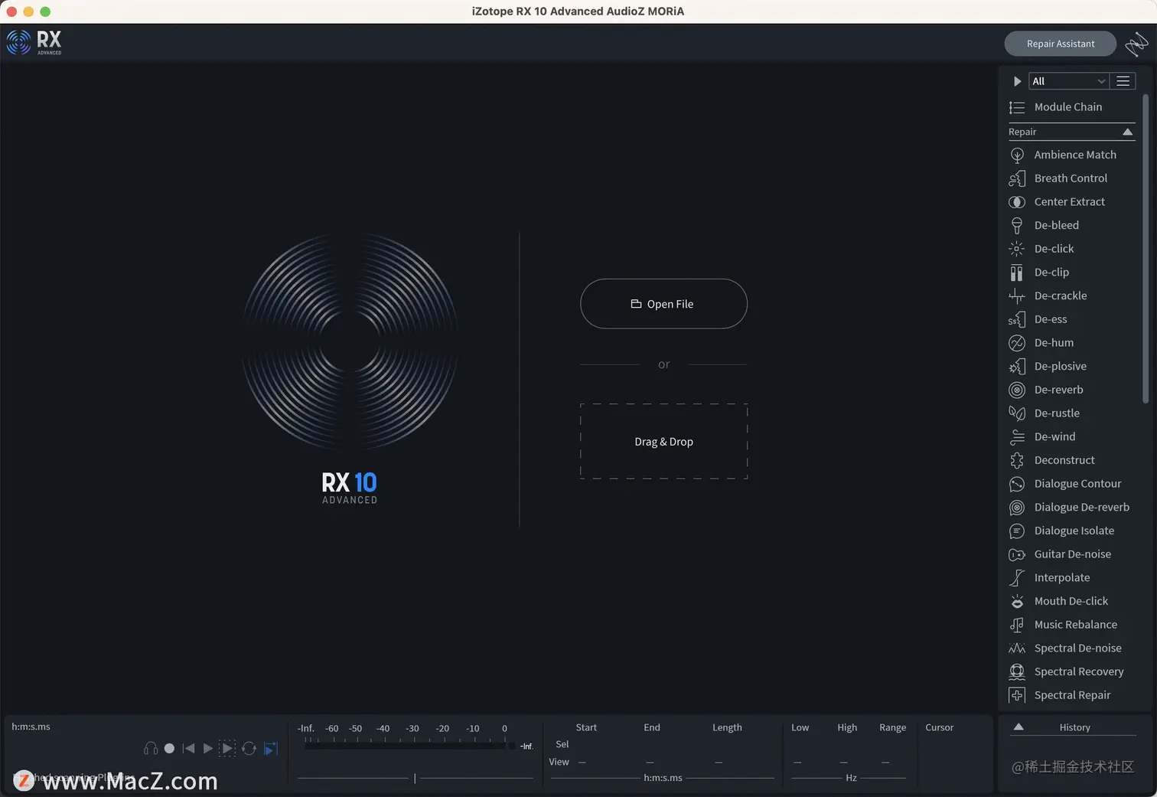
Task: Play only the selection using the dashed play button
Action: (x=227, y=749)
